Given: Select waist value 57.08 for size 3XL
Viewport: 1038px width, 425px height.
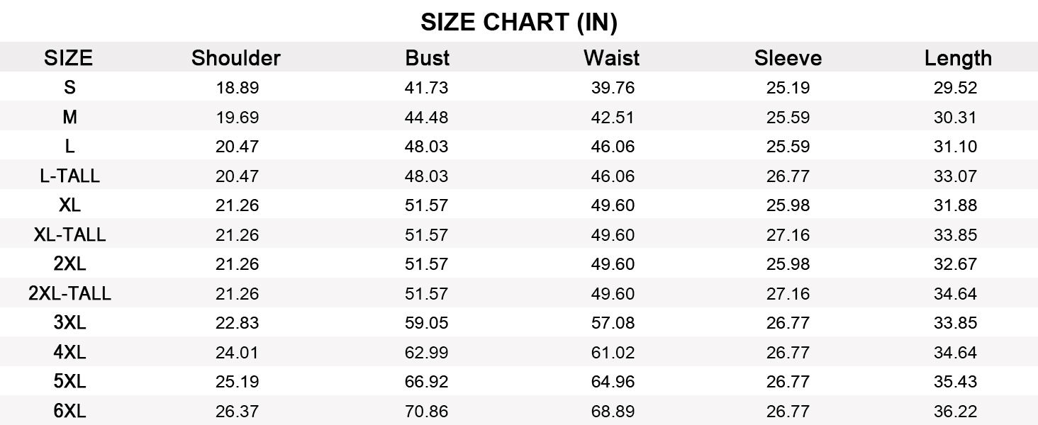Looking at the screenshot, I should [613, 323].
